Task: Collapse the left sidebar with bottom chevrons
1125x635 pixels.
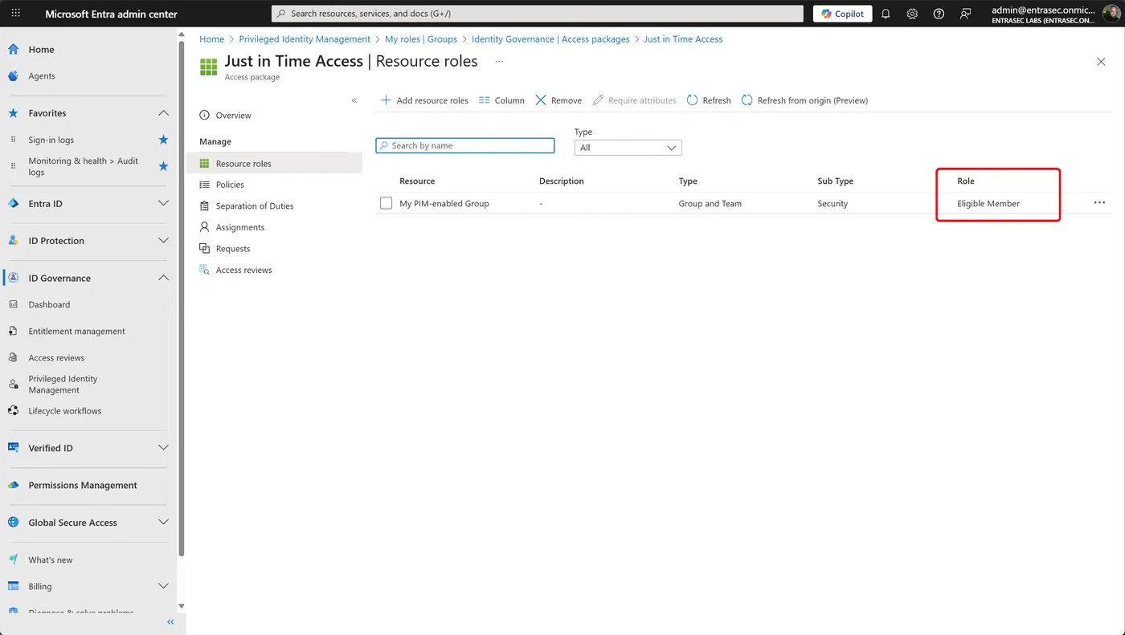Action: point(170,622)
